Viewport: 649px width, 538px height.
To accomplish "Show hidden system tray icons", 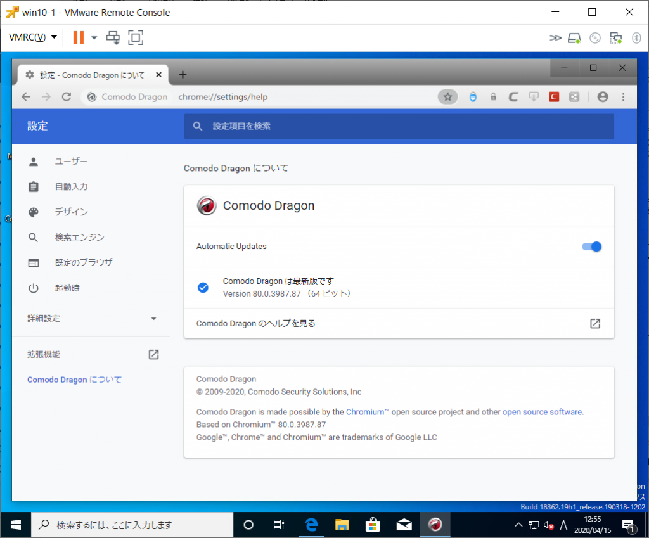I will [x=518, y=525].
